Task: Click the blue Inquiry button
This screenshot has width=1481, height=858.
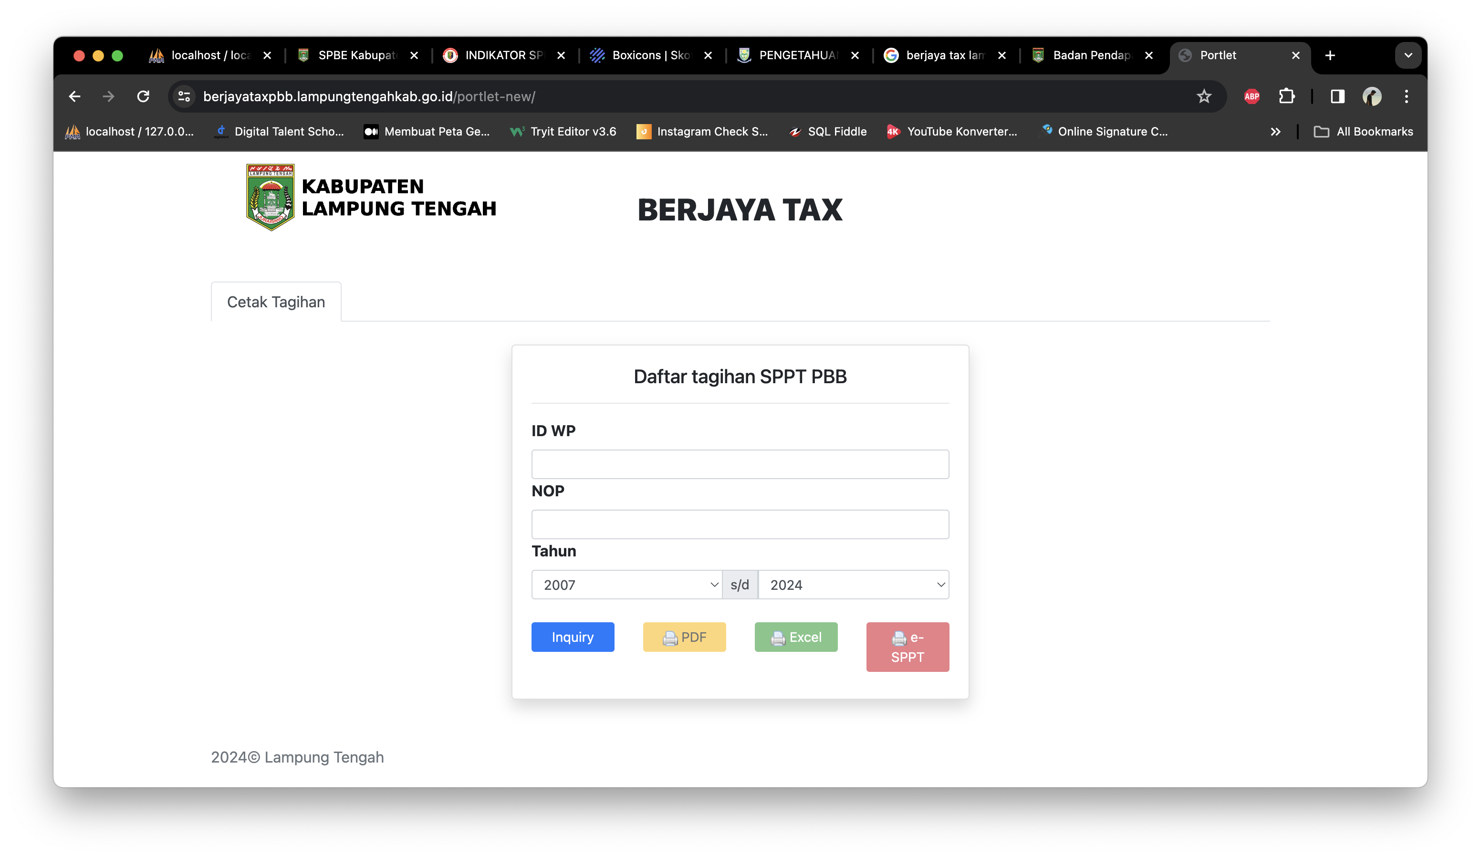Action: (x=573, y=637)
